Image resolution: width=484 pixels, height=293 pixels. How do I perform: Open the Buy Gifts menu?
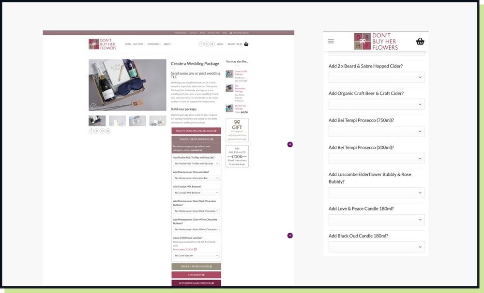139,44
